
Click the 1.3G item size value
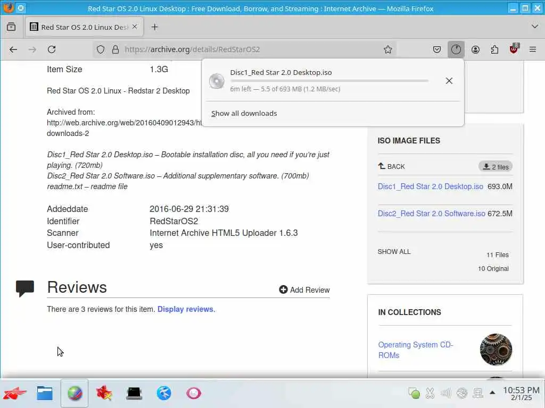click(x=159, y=70)
